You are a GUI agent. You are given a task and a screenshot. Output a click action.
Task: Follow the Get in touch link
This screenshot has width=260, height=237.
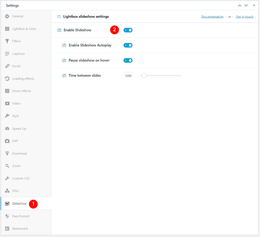(x=244, y=17)
